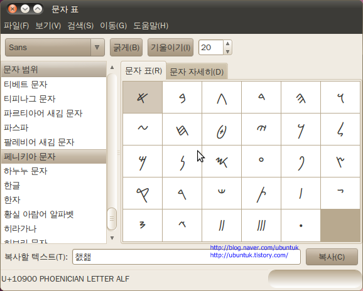Viewport: 363px width, 291px height.
Task: Pick the Phoenician letter NUN cell
Action: (182, 161)
